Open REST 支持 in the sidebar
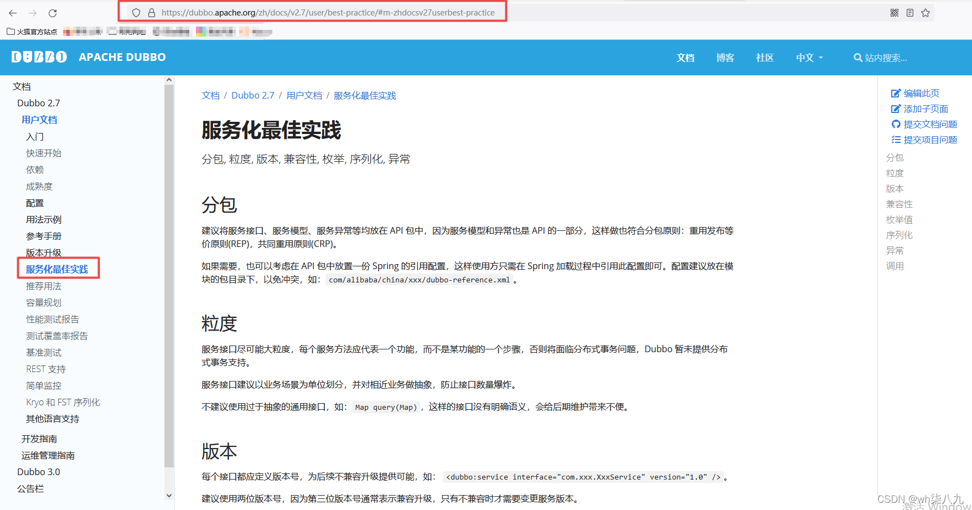 (x=46, y=369)
